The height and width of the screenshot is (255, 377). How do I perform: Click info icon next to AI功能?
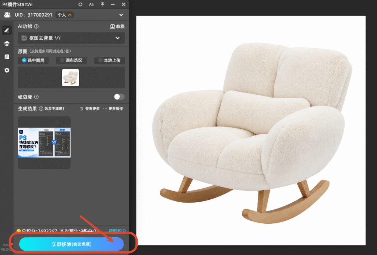(x=36, y=27)
